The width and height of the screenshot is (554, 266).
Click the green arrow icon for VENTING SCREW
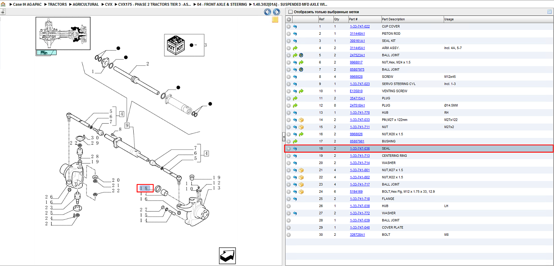point(301,91)
